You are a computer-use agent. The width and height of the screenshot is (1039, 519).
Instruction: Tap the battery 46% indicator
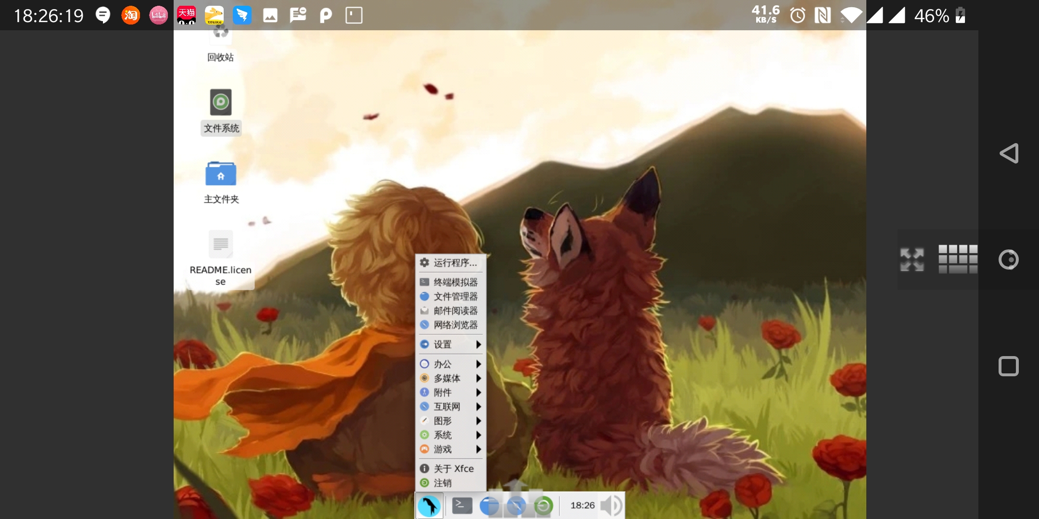tap(939, 15)
